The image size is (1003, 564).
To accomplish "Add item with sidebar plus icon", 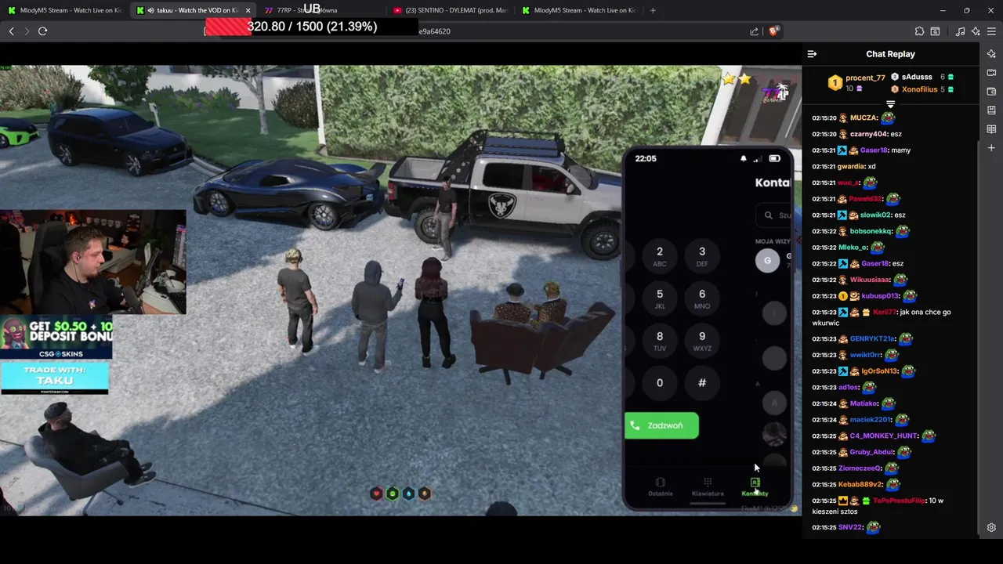I will tap(991, 148).
